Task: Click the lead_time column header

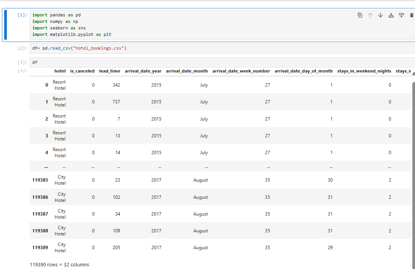Action: (110, 71)
